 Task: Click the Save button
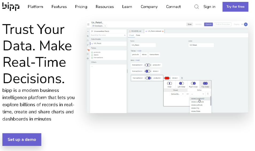(x=190, y=24)
